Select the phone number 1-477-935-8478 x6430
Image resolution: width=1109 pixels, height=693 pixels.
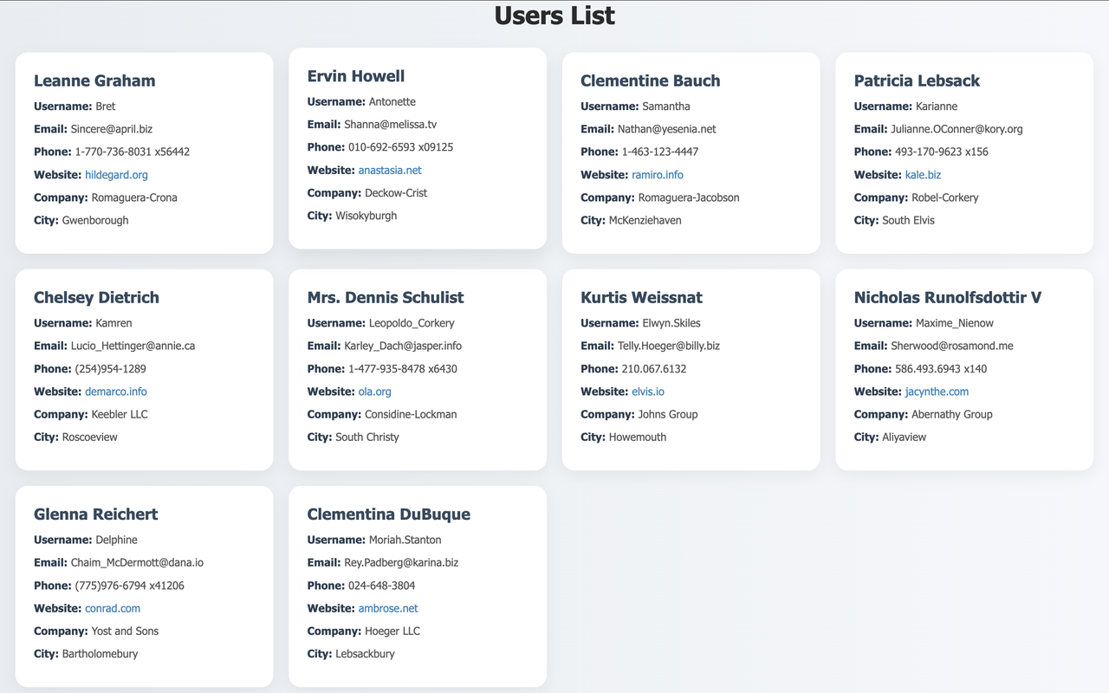[x=403, y=369]
